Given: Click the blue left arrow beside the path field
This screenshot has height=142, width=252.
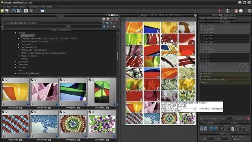Looking at the screenshot, I should pyautogui.click(x=104, y=23).
